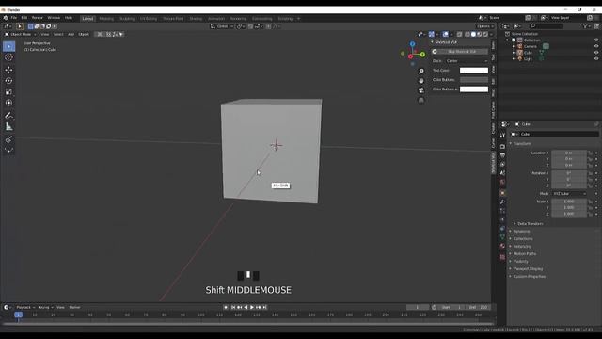Toggle the camera view icon
This screenshot has width=602, height=339.
point(421,90)
